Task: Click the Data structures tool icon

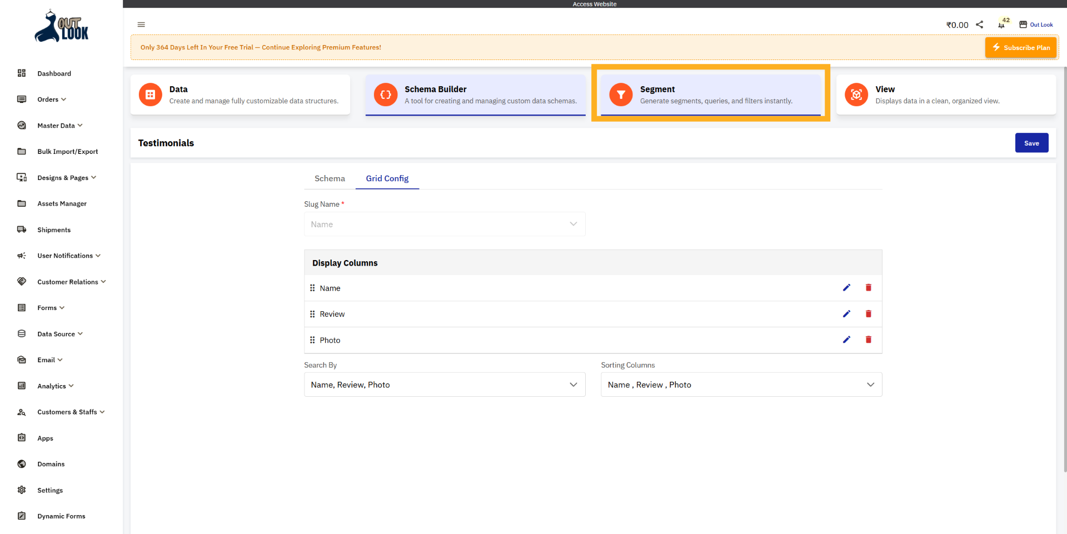Action: coord(149,94)
